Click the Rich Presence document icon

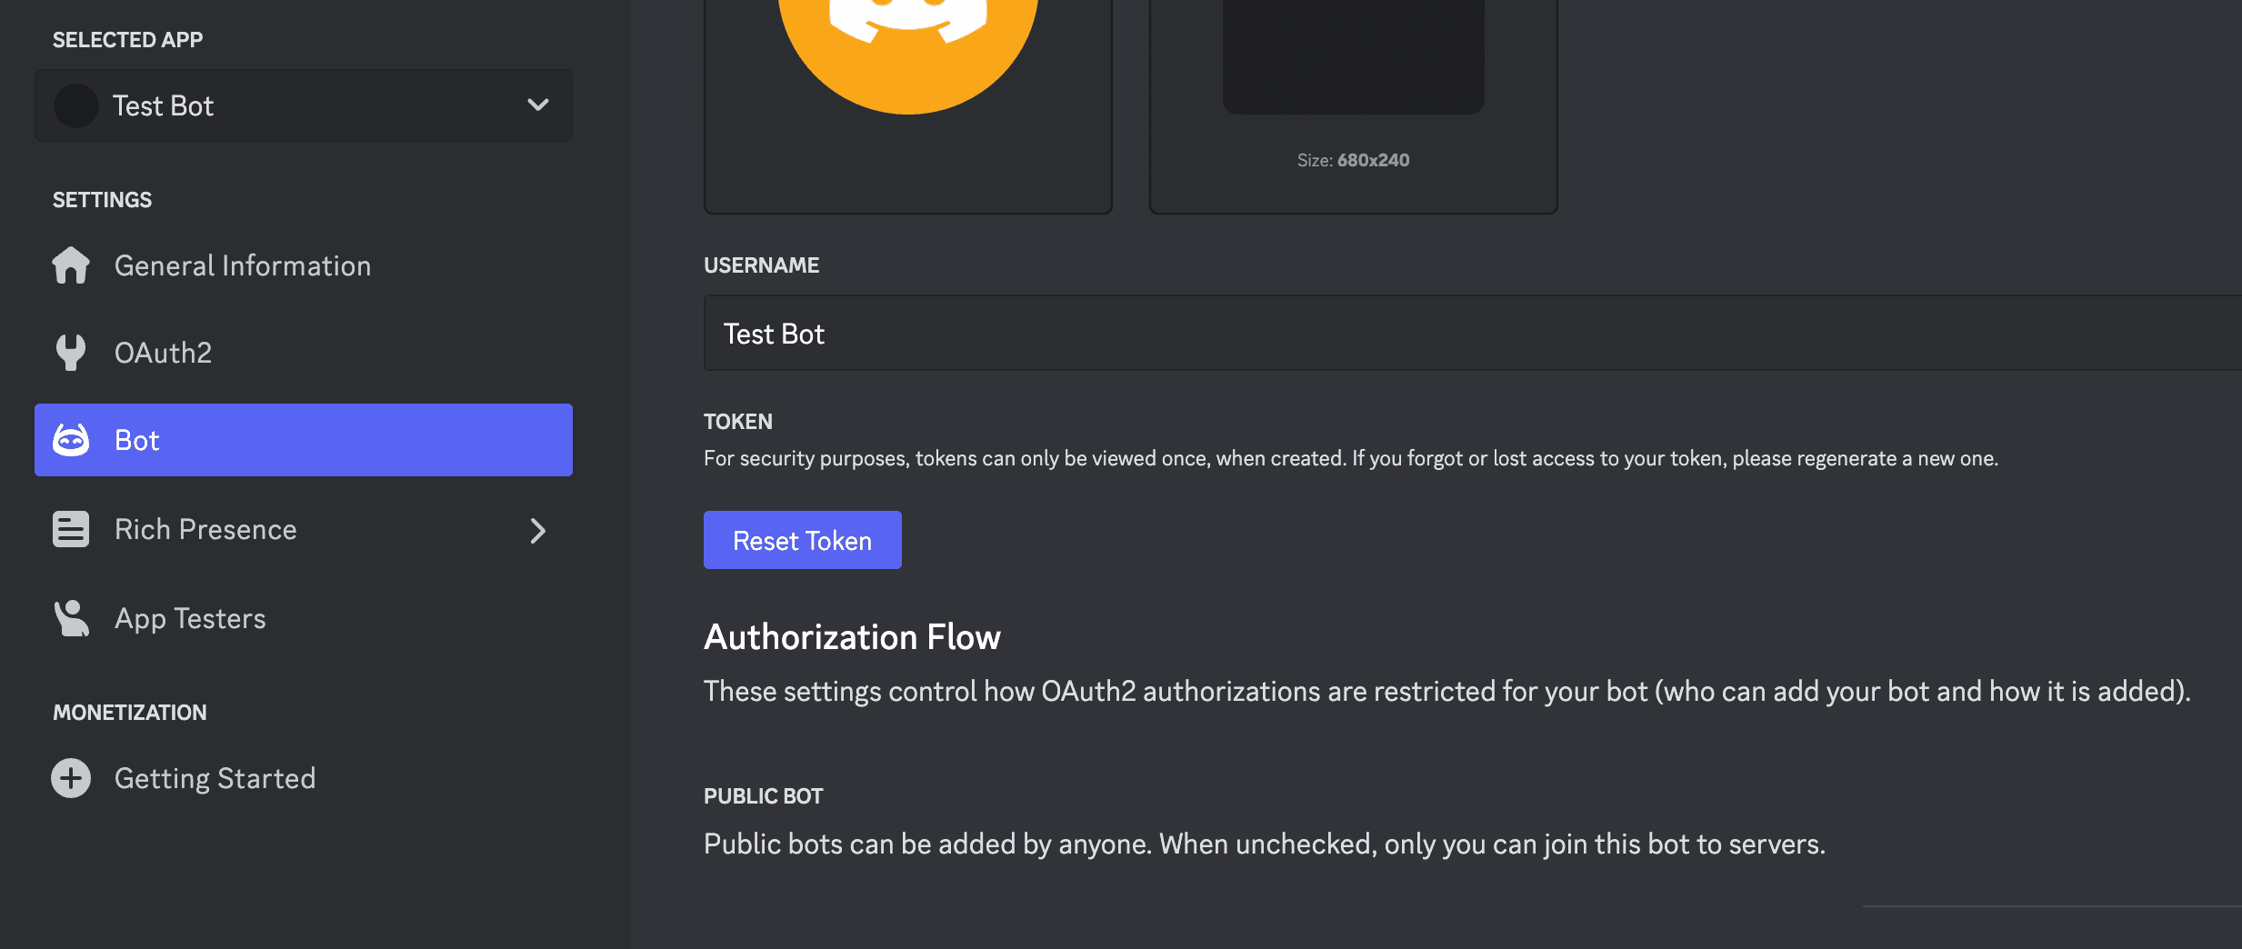[71, 529]
